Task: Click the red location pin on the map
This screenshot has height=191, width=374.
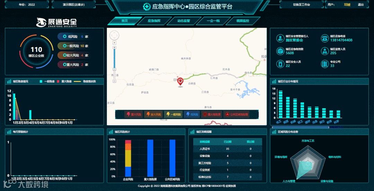Action: (x=180, y=82)
